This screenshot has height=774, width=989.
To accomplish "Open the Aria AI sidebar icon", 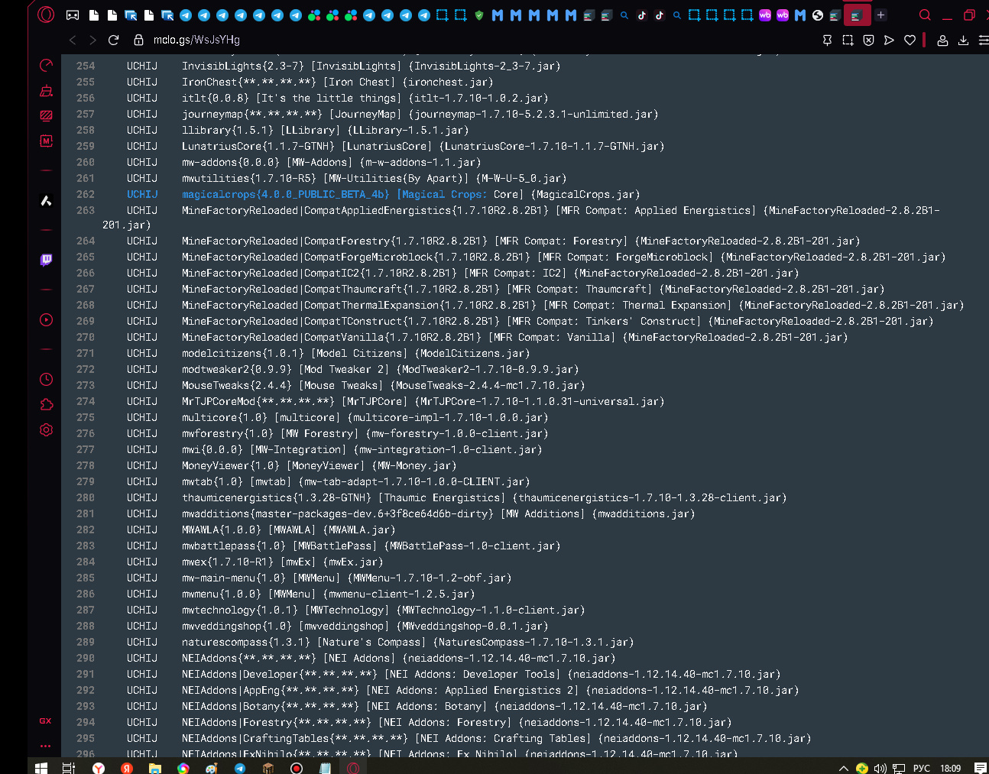I will click(x=46, y=200).
